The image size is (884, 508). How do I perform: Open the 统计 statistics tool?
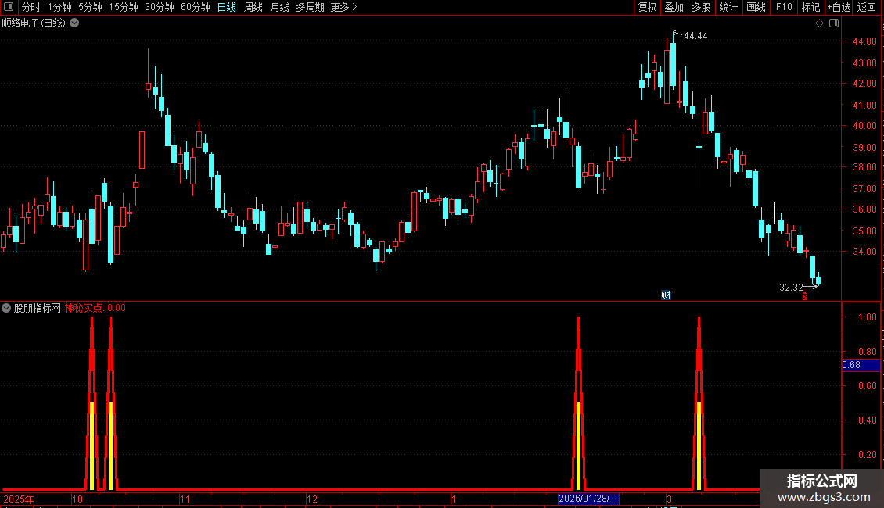[x=728, y=7]
